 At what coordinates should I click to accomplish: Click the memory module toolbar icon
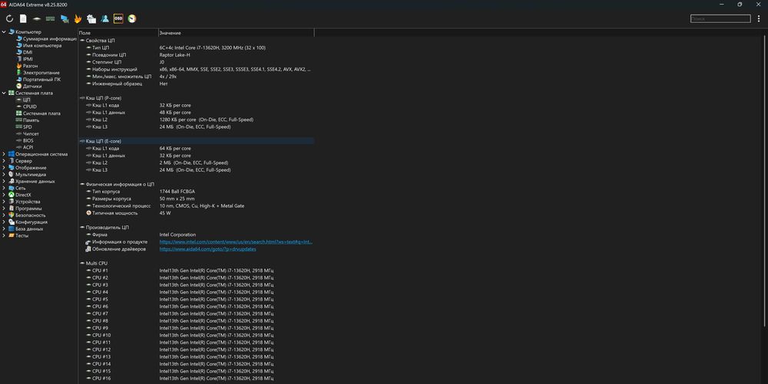[51, 18]
